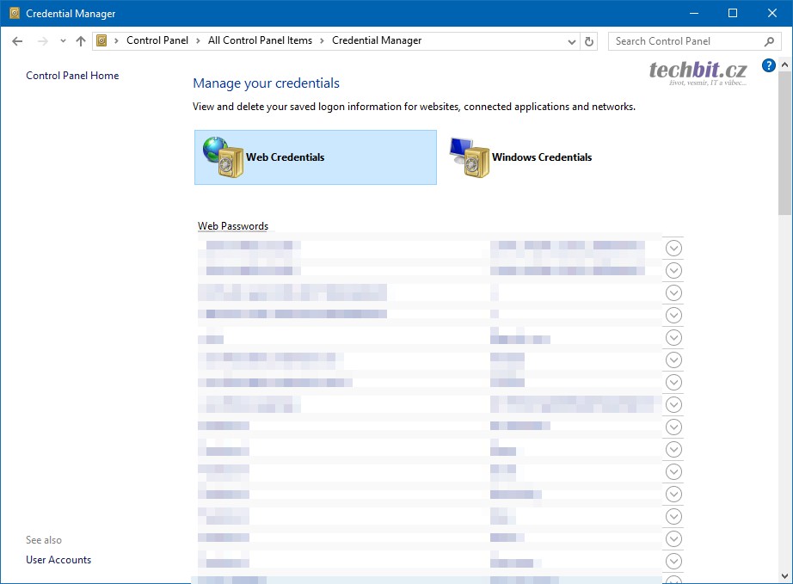The width and height of the screenshot is (793, 584).
Task: Click the Search Control Panel field
Action: click(x=684, y=41)
